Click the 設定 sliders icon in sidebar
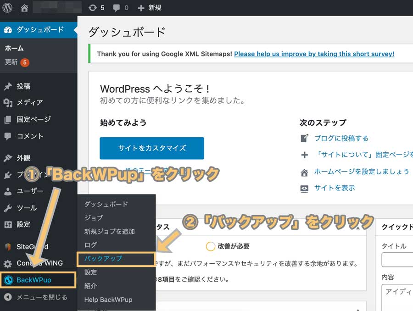Image resolution: width=413 pixels, height=311 pixels. point(8,225)
